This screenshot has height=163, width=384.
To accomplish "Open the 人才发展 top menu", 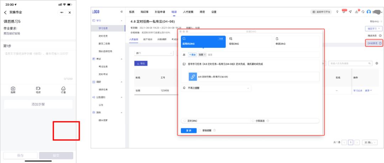I will tap(188, 12).
